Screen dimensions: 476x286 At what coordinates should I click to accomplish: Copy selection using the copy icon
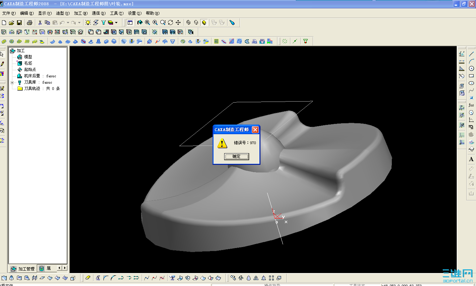point(48,23)
